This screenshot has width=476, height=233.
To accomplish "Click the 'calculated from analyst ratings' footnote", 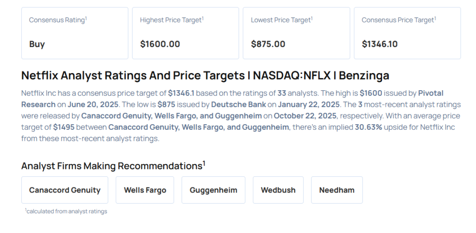I will coord(66,211).
